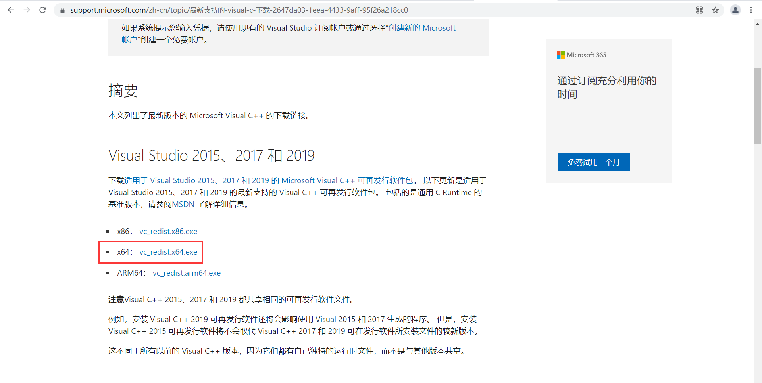Download vc_redist.x86.exe
This screenshot has height=383, width=762.
pos(168,231)
